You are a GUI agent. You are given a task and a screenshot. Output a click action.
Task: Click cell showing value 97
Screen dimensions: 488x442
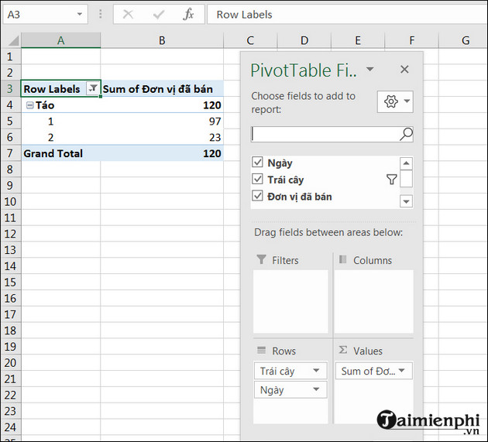pos(162,121)
